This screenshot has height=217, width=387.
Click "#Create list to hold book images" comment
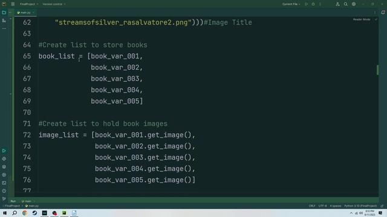pyautogui.click(x=103, y=124)
